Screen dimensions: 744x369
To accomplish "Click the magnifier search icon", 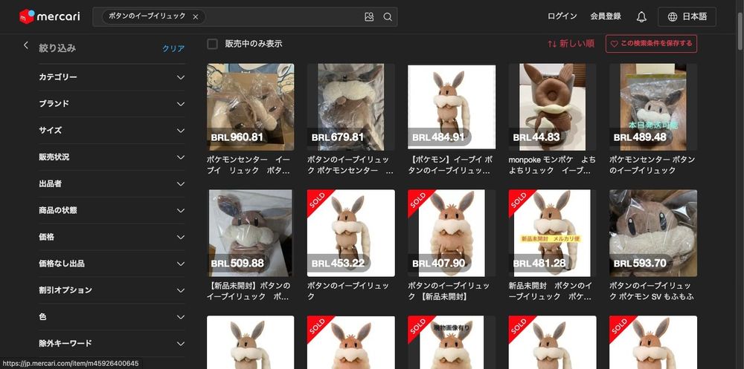I will click(388, 16).
